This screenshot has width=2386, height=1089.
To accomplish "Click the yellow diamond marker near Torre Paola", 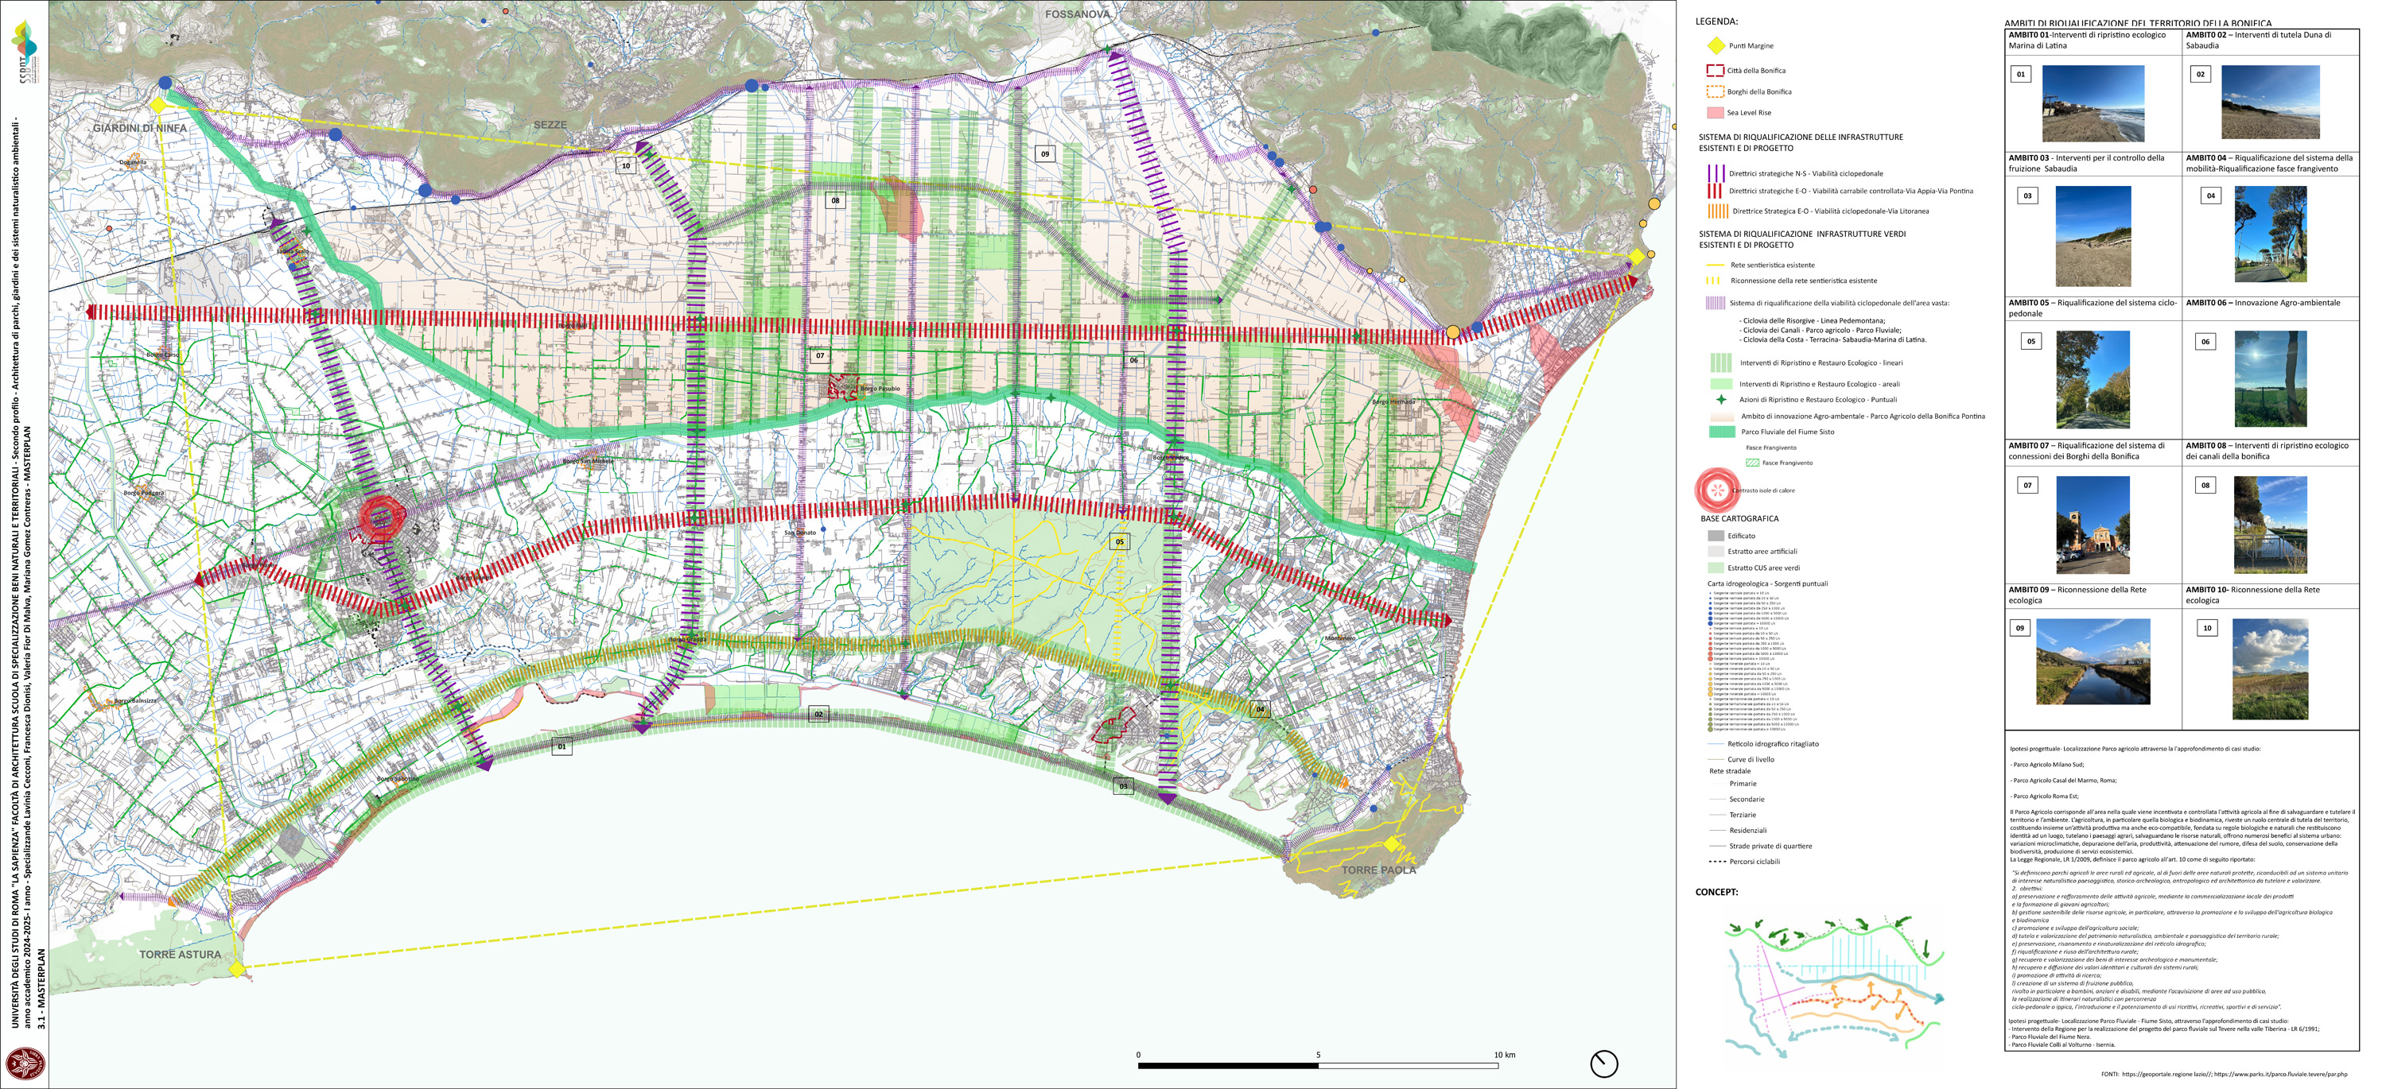I will tap(1391, 843).
